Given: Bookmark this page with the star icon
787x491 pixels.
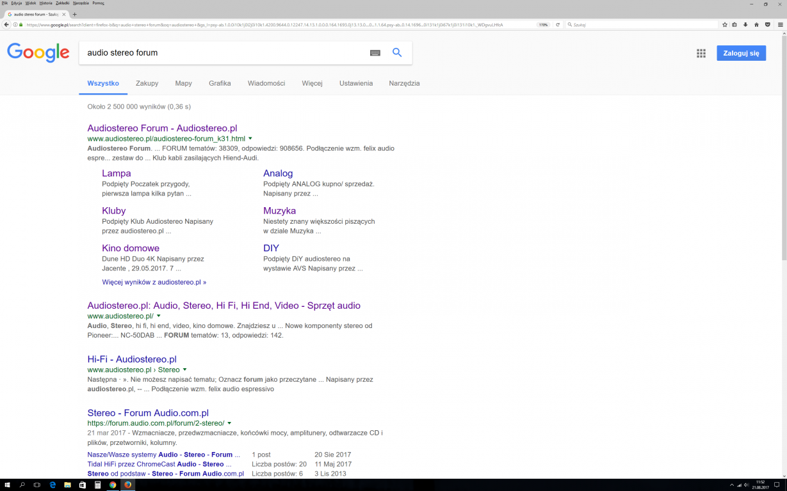Looking at the screenshot, I should pos(725,25).
